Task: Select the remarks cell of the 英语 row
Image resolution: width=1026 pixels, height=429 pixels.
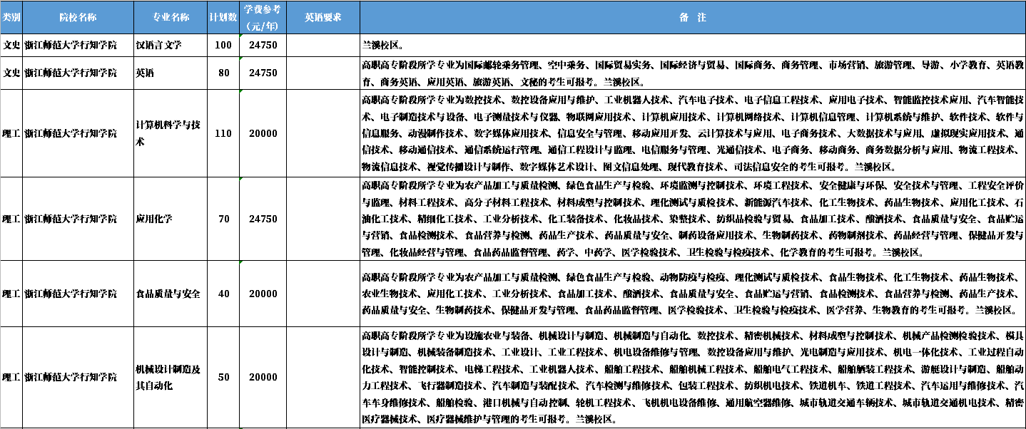Action: [692, 73]
